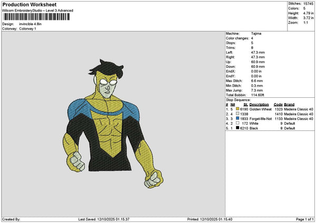
Task: Click the 'Brand' column header
Action: coord(289,105)
